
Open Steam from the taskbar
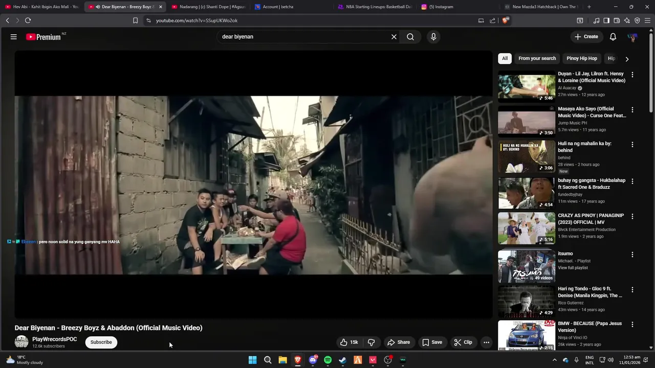343,360
